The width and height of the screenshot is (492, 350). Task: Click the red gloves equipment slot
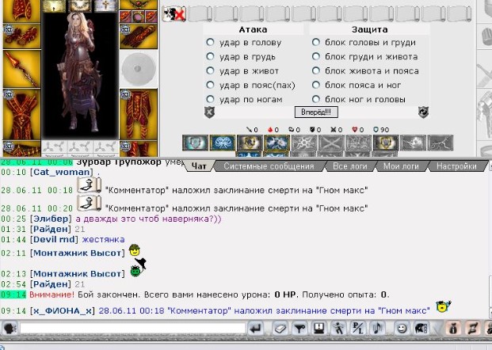pyautogui.click(x=21, y=36)
